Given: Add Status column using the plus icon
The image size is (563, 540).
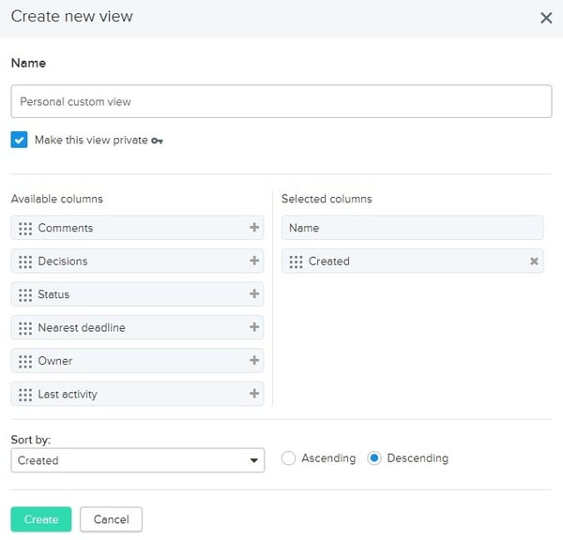Looking at the screenshot, I should click(x=253, y=294).
